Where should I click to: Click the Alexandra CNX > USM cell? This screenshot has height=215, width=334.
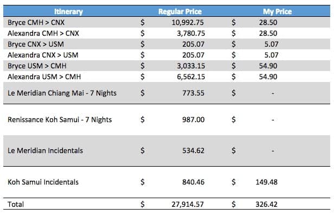(x=43, y=55)
